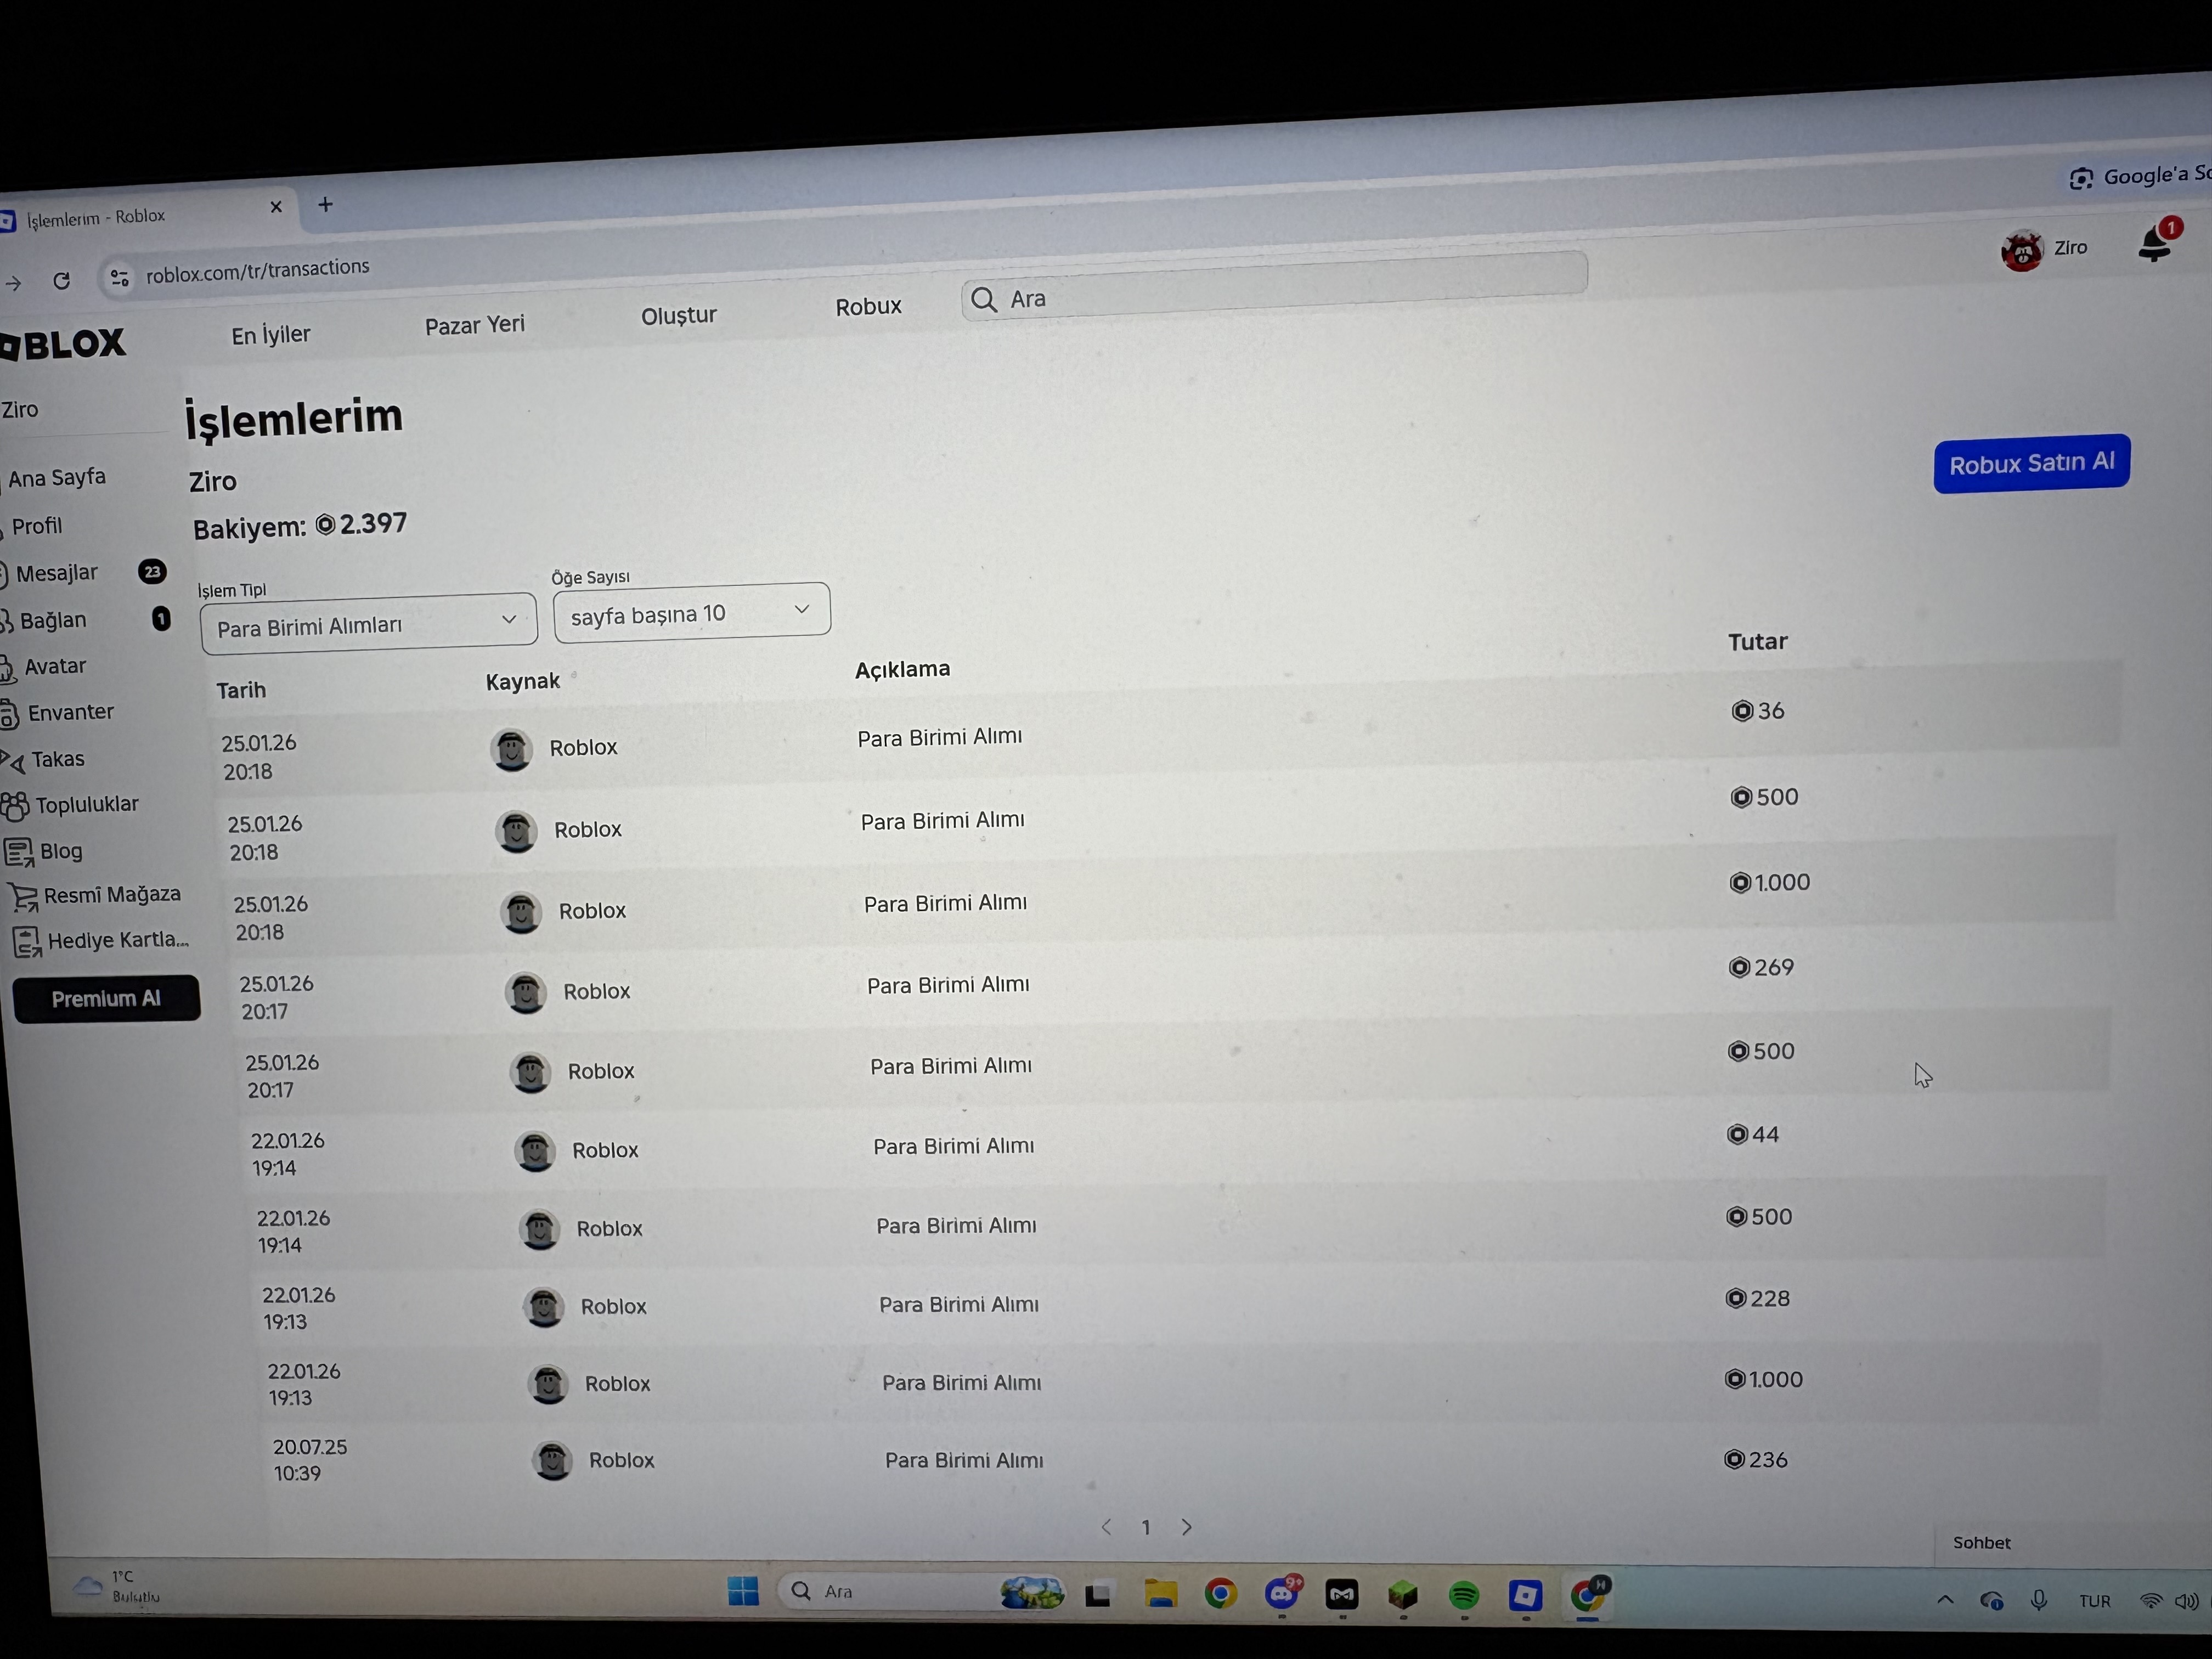2212x1659 pixels.
Task: Click the Roblox link in the 22.01.26 19:13 1.000 row
Action: tap(618, 1384)
